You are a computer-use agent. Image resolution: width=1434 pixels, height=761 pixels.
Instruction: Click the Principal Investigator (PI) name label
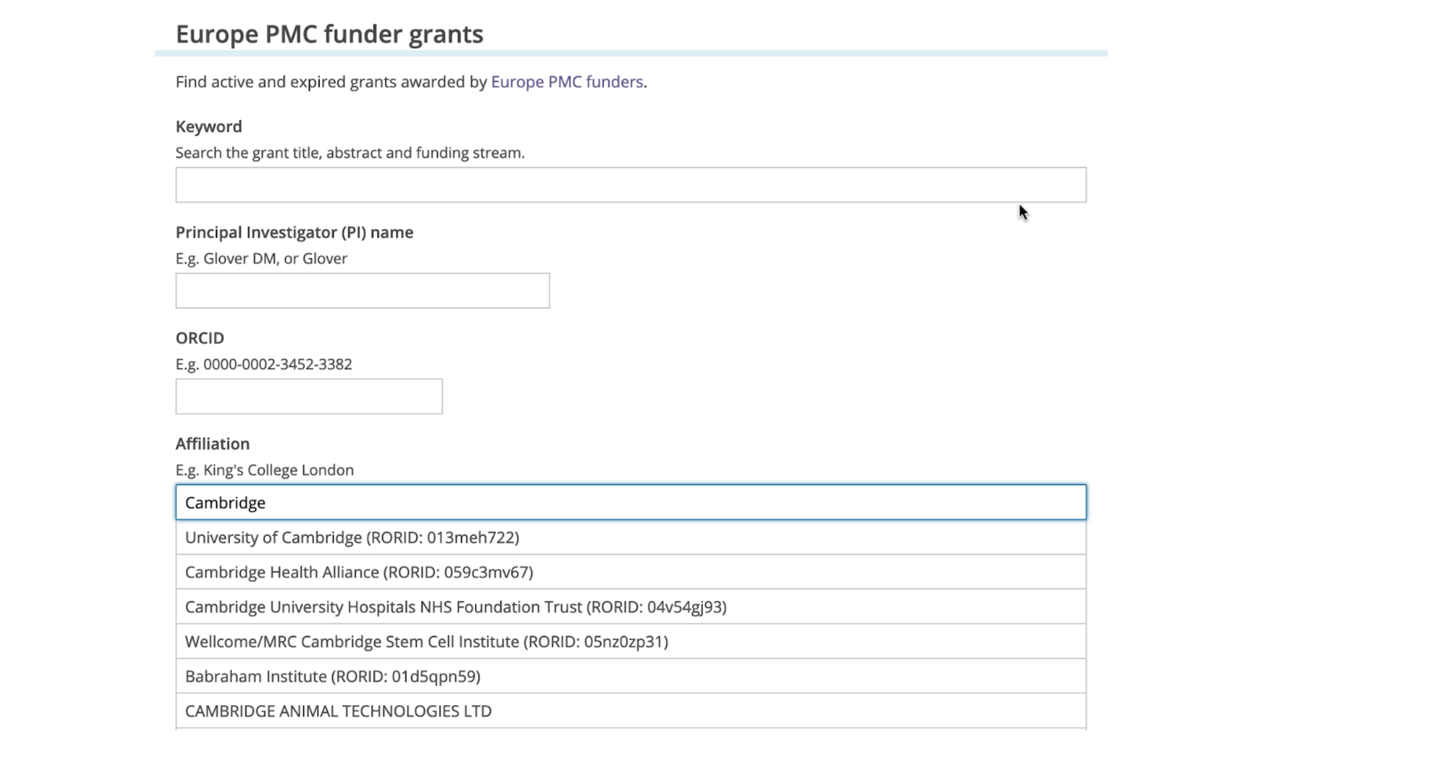click(x=294, y=232)
